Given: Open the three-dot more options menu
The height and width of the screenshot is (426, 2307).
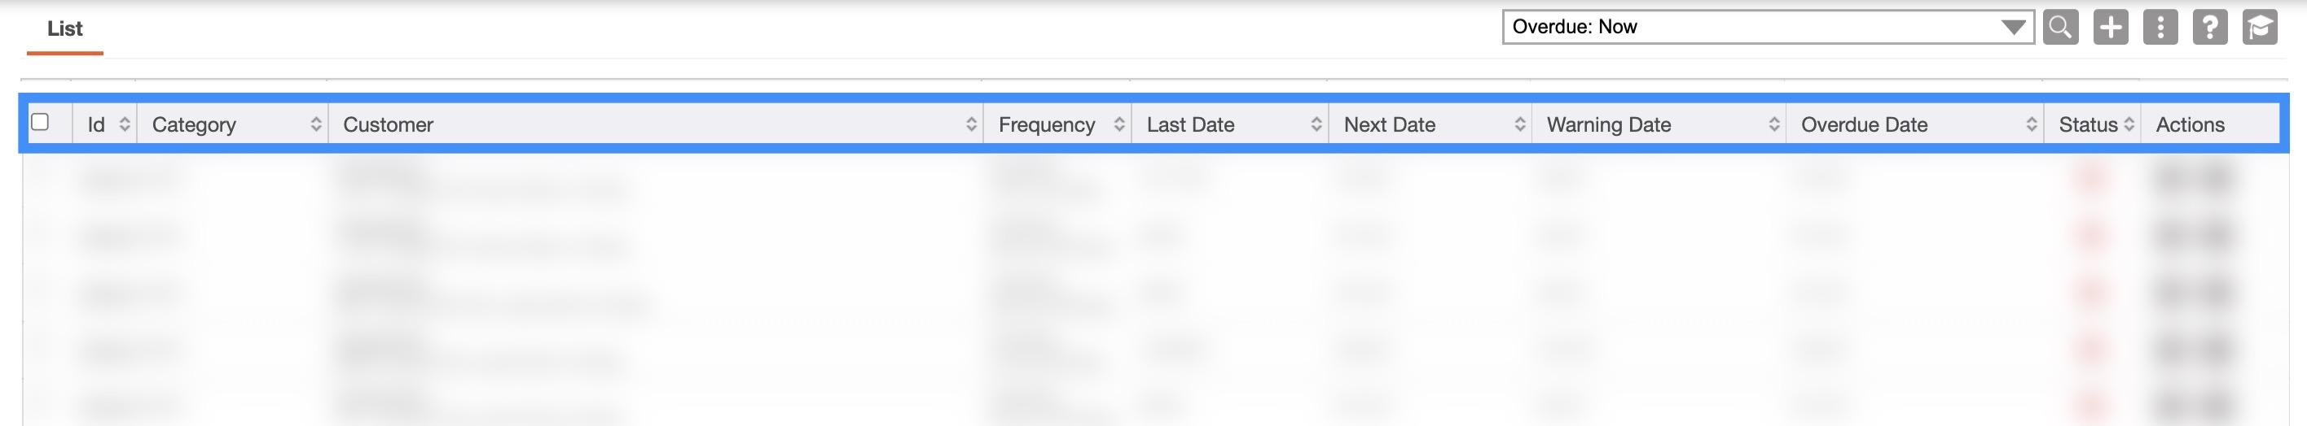Looking at the screenshot, I should coord(2160,27).
